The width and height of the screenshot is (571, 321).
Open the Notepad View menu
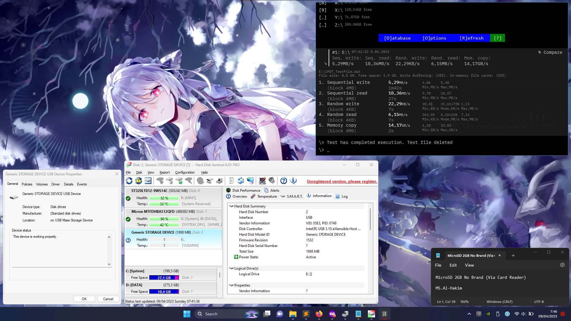tap(469, 265)
